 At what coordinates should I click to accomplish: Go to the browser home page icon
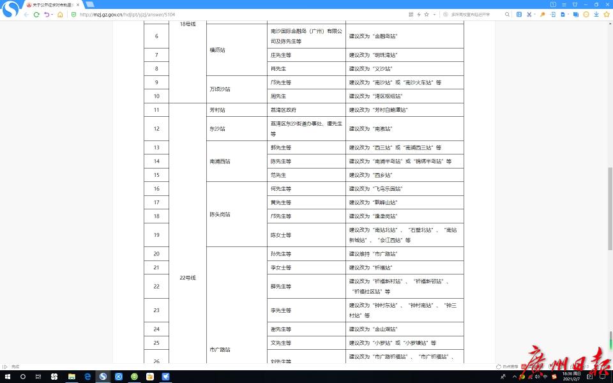click(x=60, y=14)
